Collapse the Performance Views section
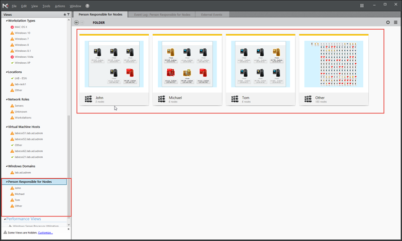 4,219
